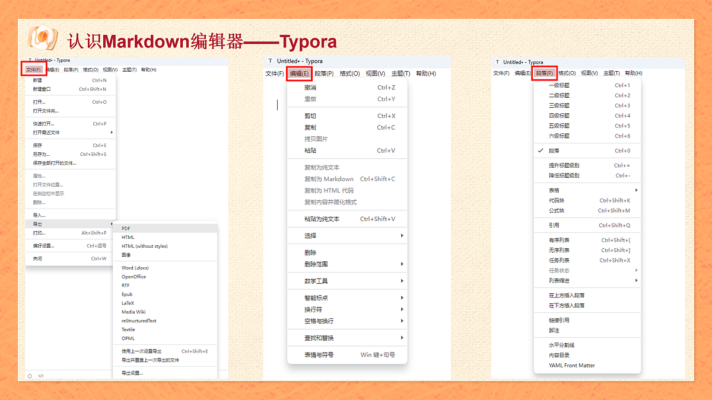Open 文件(F) menu in left window

[34, 70]
